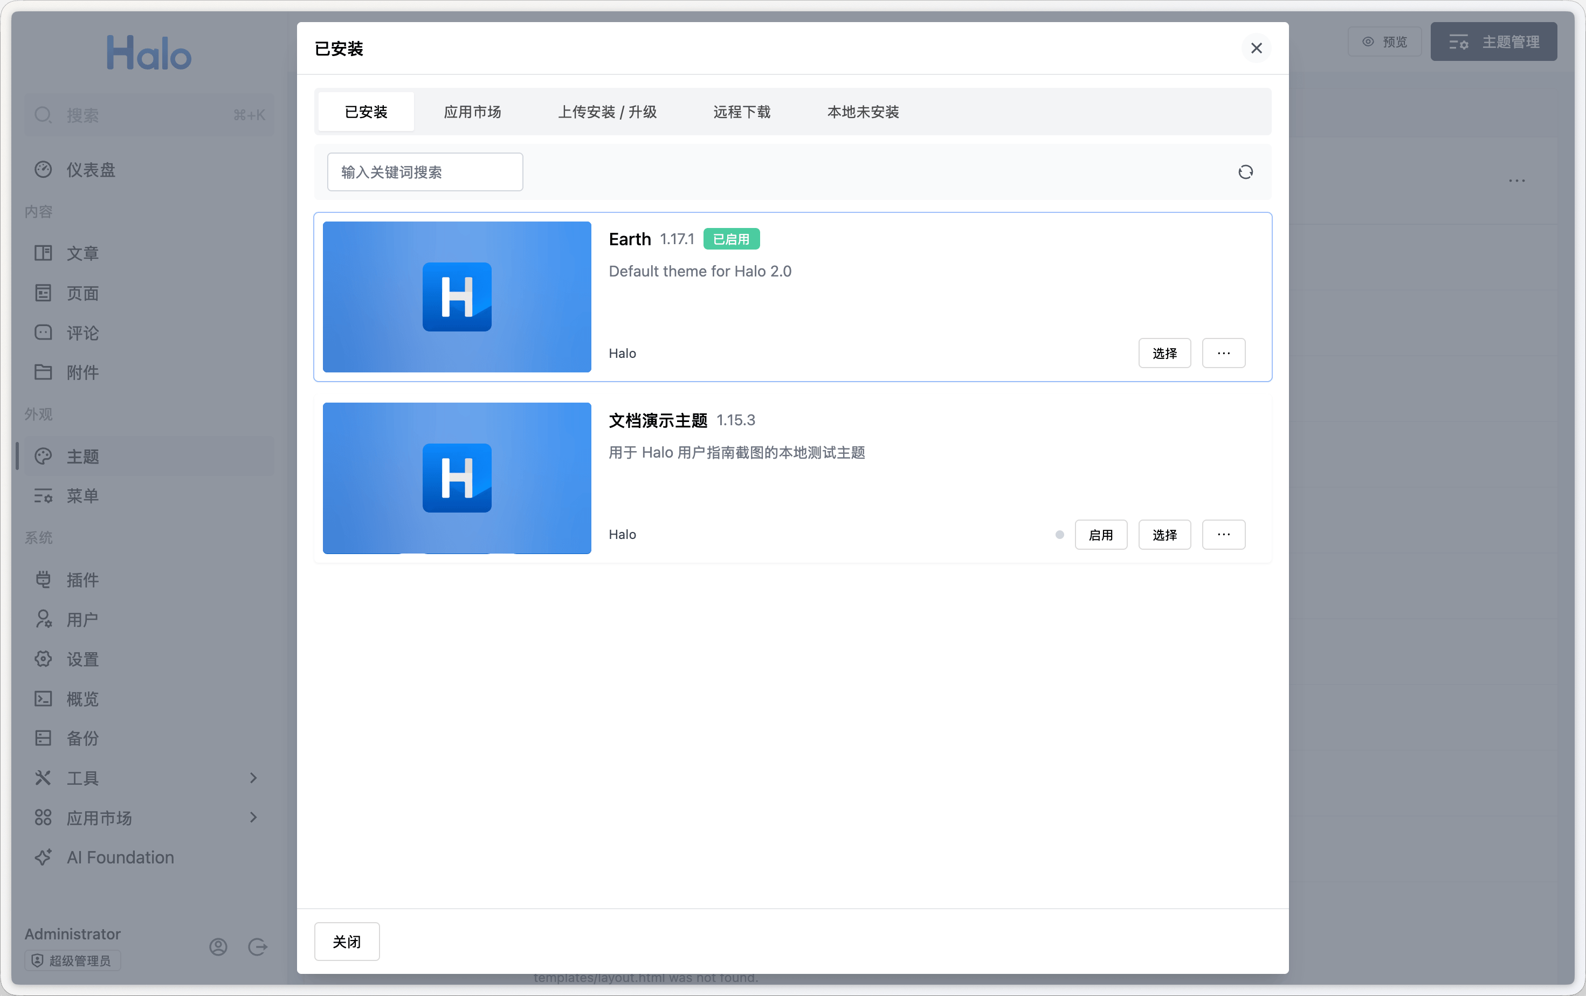Click 启用 to enable 文档演示主题
1586x996 pixels.
(x=1101, y=534)
